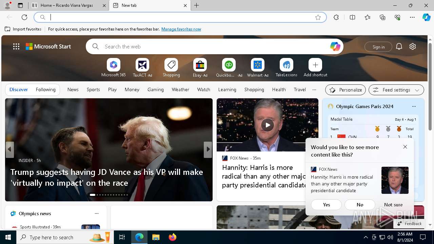This screenshot has width=434, height=244.
Task: Switch to the Ricardo Viana Vargas tab
Action: (69, 5)
